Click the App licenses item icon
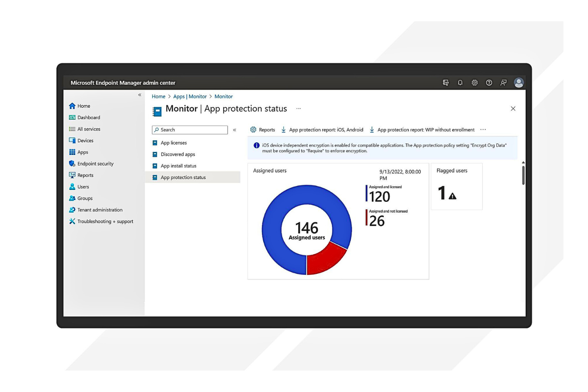This screenshot has width=588, height=392. coord(155,143)
